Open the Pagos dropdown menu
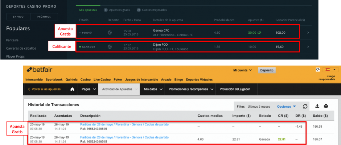Image resolution: width=341 pixels, height=145 pixels. click(x=89, y=89)
